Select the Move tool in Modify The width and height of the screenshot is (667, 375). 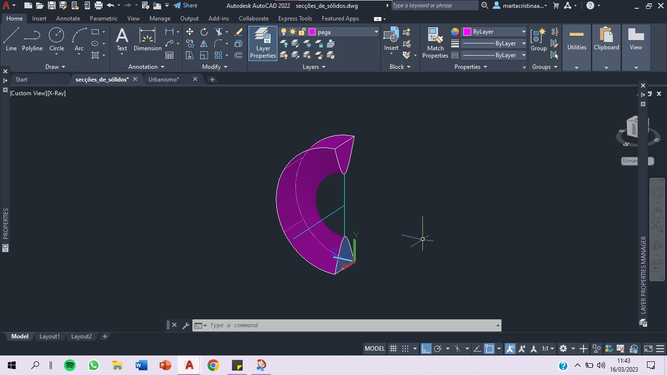(x=190, y=32)
